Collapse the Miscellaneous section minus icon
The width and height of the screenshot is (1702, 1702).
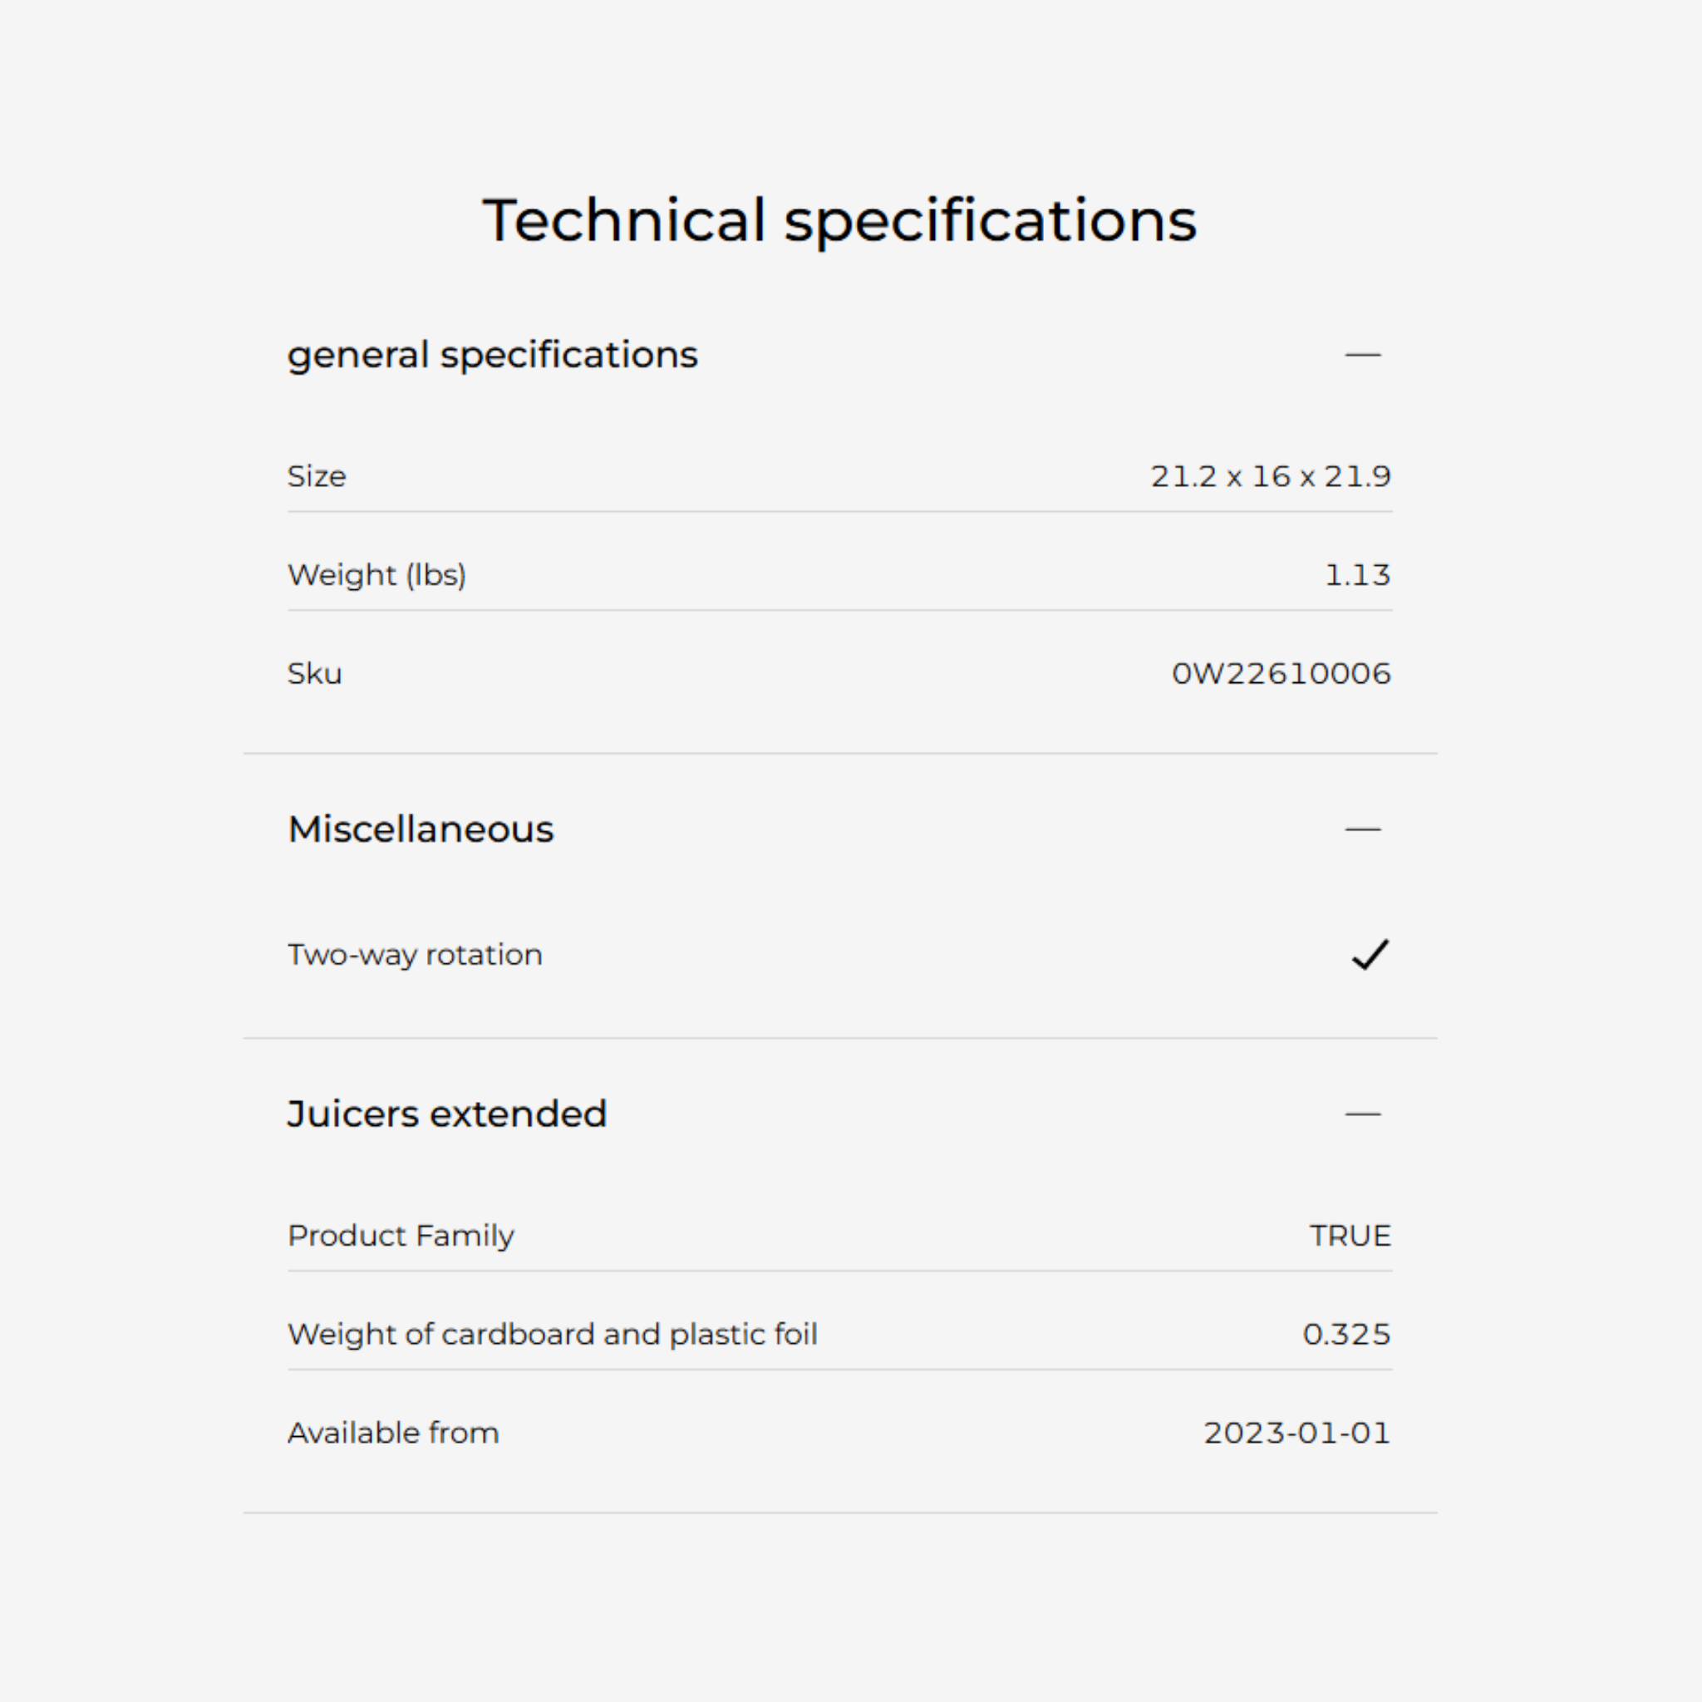tap(1362, 830)
